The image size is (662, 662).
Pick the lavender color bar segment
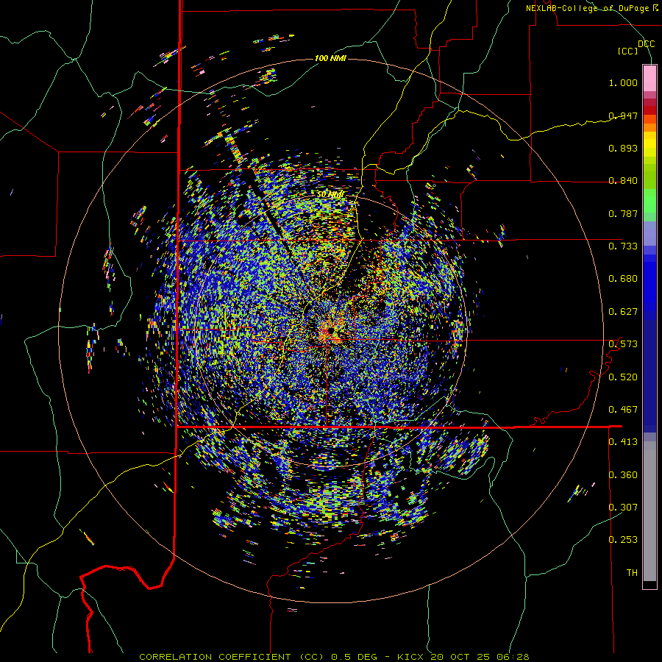[649, 233]
